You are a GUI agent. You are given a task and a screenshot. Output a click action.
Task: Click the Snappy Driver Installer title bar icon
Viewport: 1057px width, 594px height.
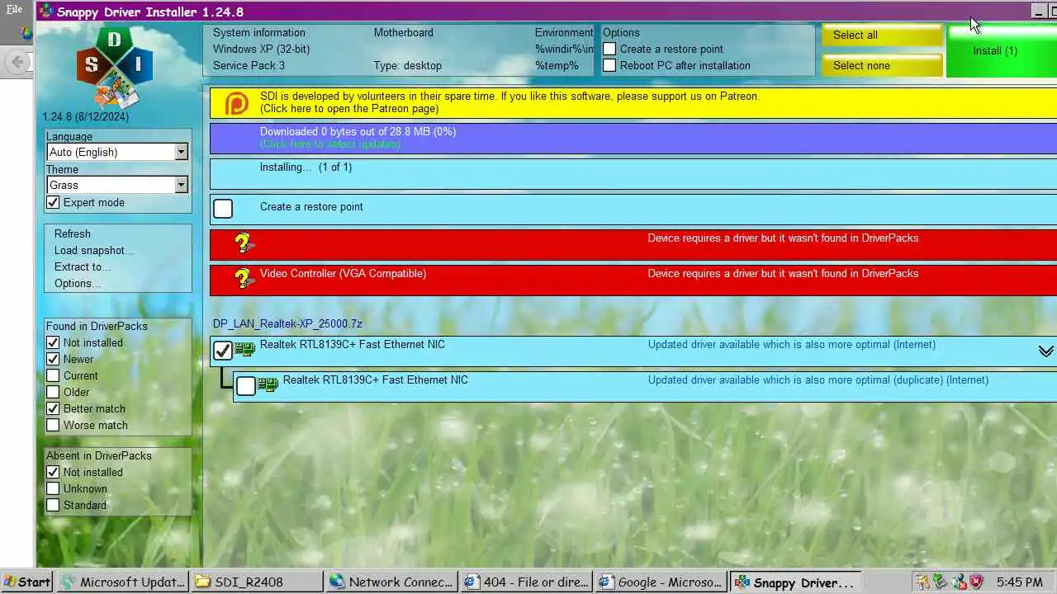(48, 12)
